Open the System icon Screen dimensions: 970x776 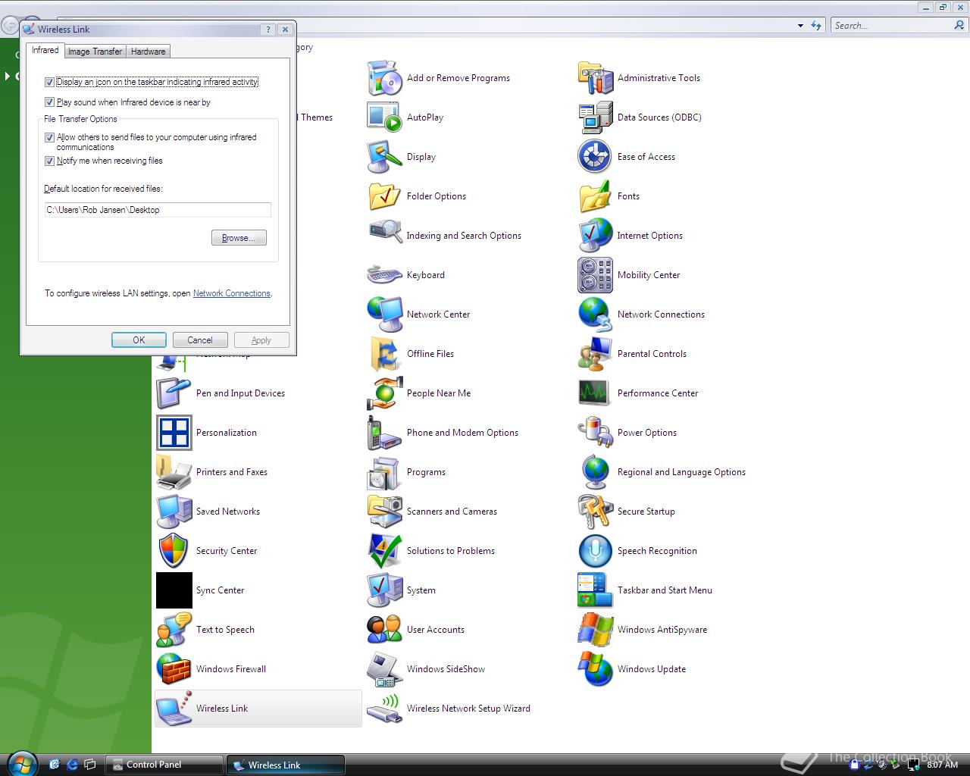point(384,590)
